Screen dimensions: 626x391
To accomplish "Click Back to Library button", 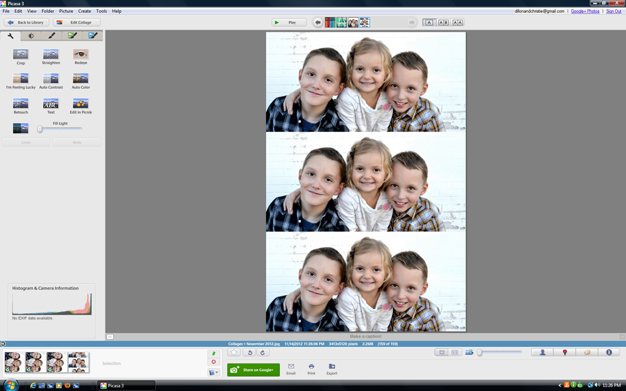I will pos(26,23).
